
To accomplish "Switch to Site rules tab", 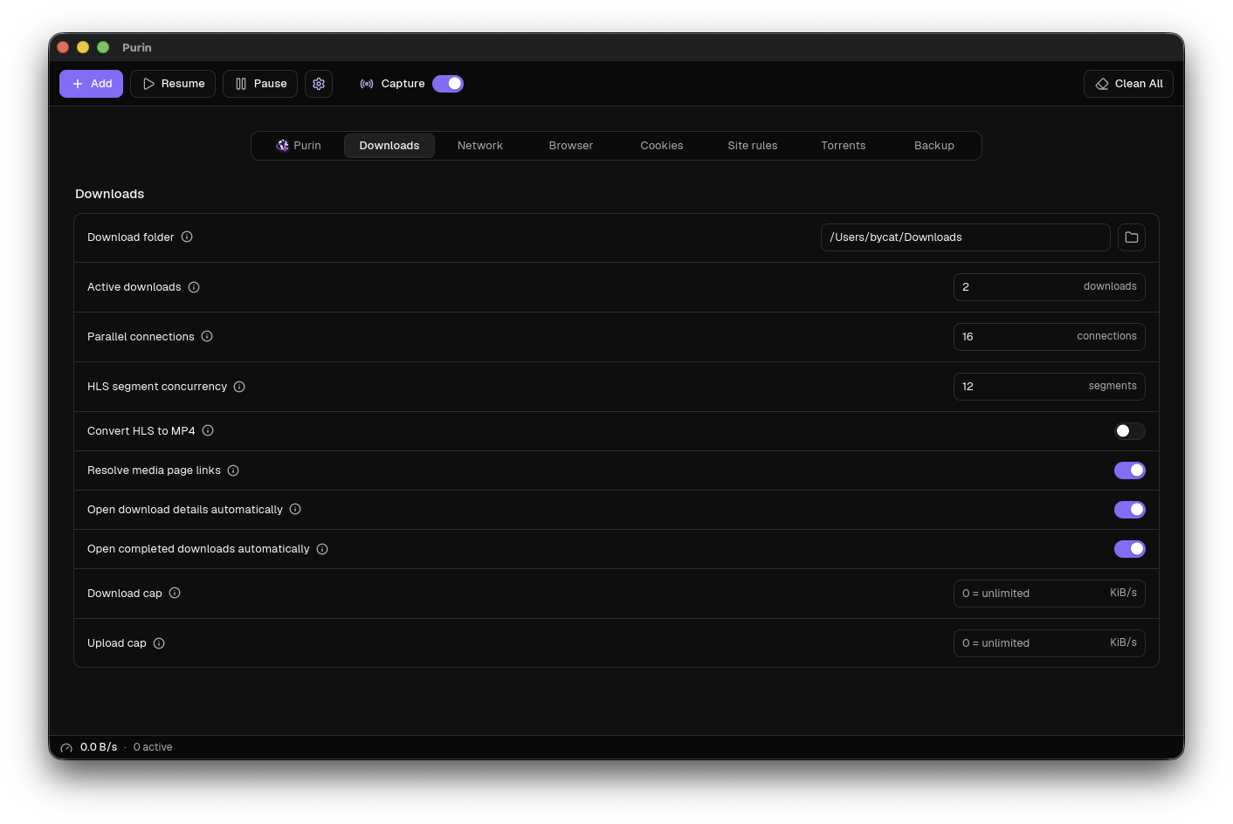I will pyautogui.click(x=753, y=146).
